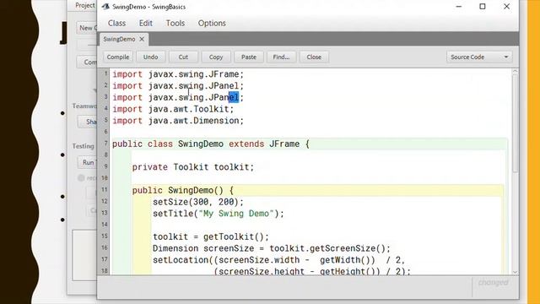The image size is (540, 304).
Task: Click line number 7 in the gutter
Action: coord(106,143)
